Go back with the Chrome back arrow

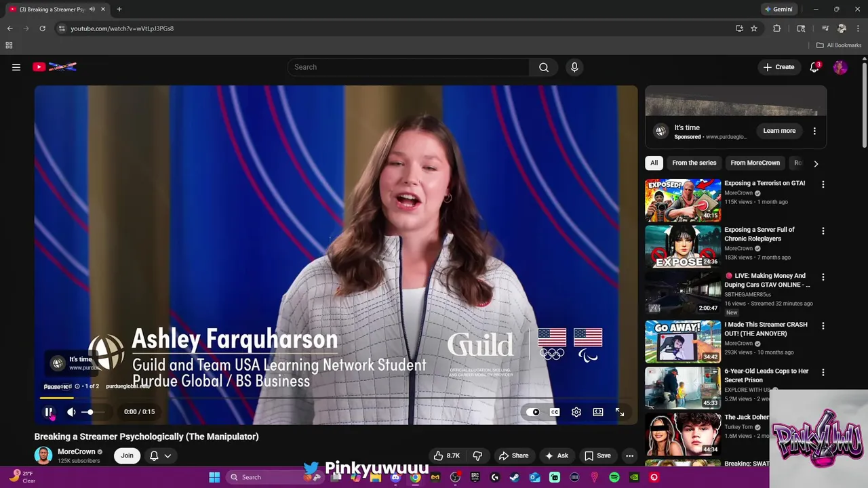click(9, 28)
